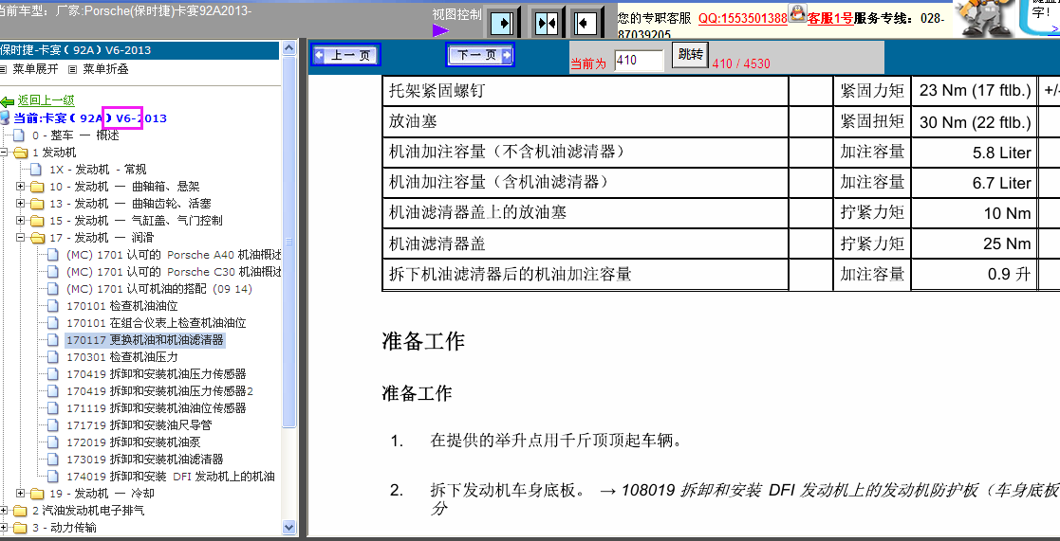Viewport: 1060px width, 541px height.
Task: Click the green back arrow icon
Action: [x=8, y=101]
